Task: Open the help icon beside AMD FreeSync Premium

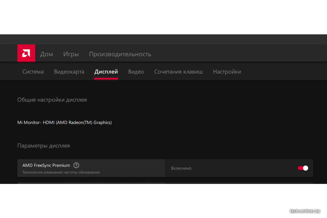Action: coord(76,165)
